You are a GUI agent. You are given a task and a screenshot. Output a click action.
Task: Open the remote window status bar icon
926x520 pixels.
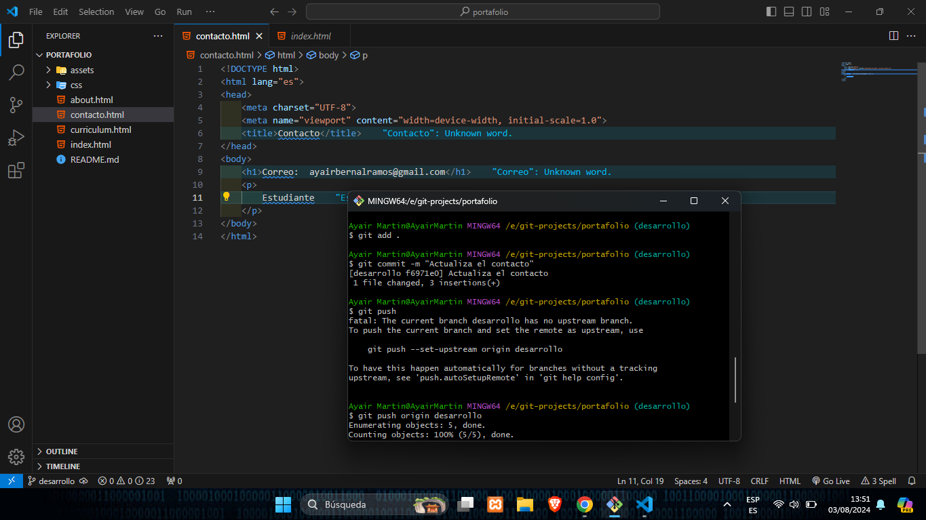coord(12,481)
